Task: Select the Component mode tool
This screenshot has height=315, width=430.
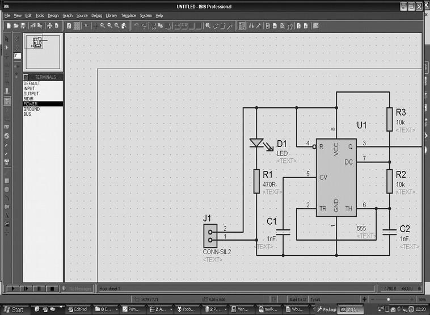Action: 7,48
